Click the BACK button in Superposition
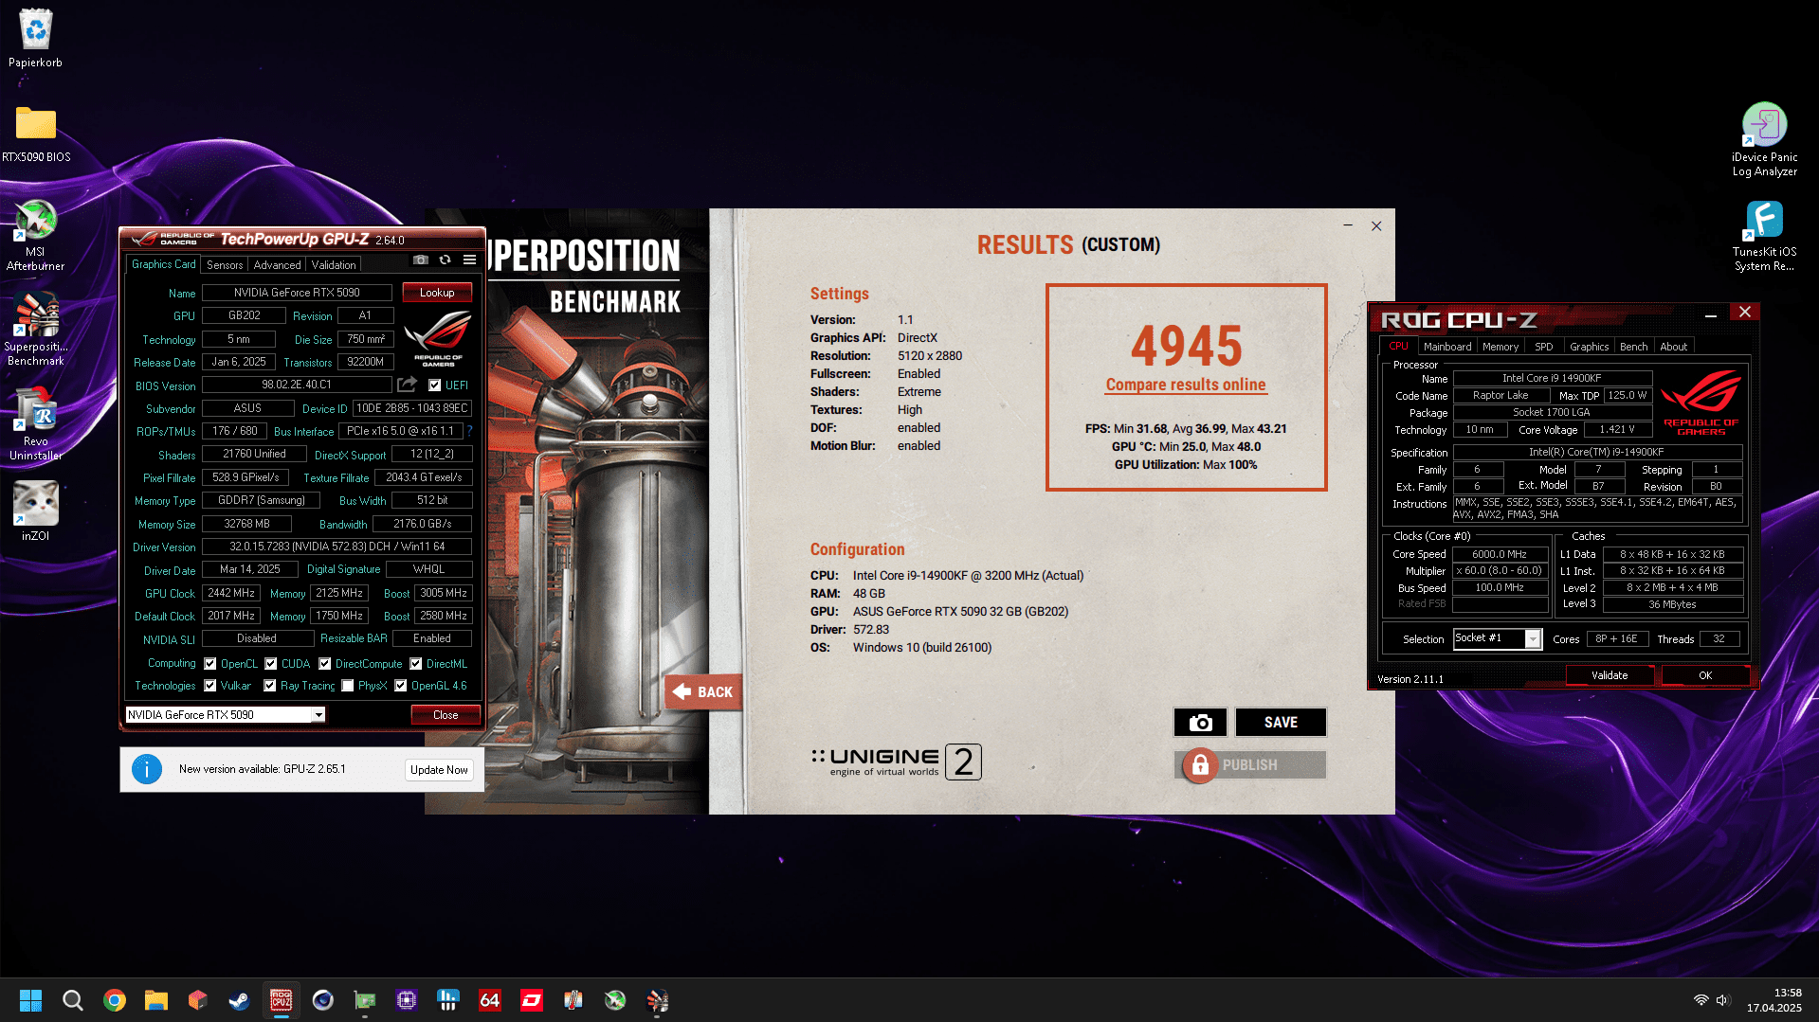Viewport: 1819px width, 1022px height. coord(703,692)
